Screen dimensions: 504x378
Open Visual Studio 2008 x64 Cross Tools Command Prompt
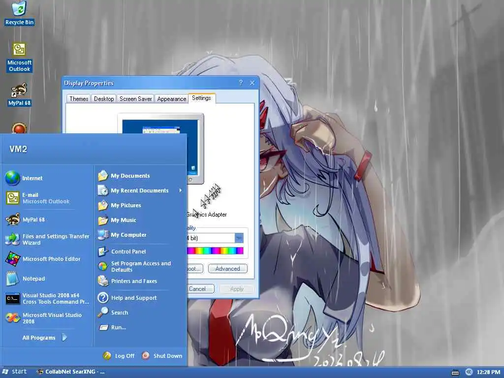48,299
